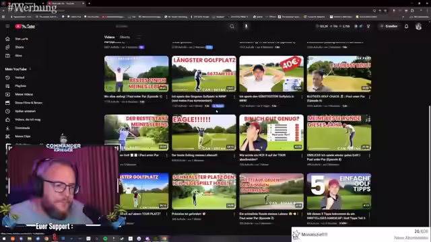Viewport: 431px width, 242px height.
Task: Click the search magnifier icon
Action: pyautogui.click(x=232, y=26)
